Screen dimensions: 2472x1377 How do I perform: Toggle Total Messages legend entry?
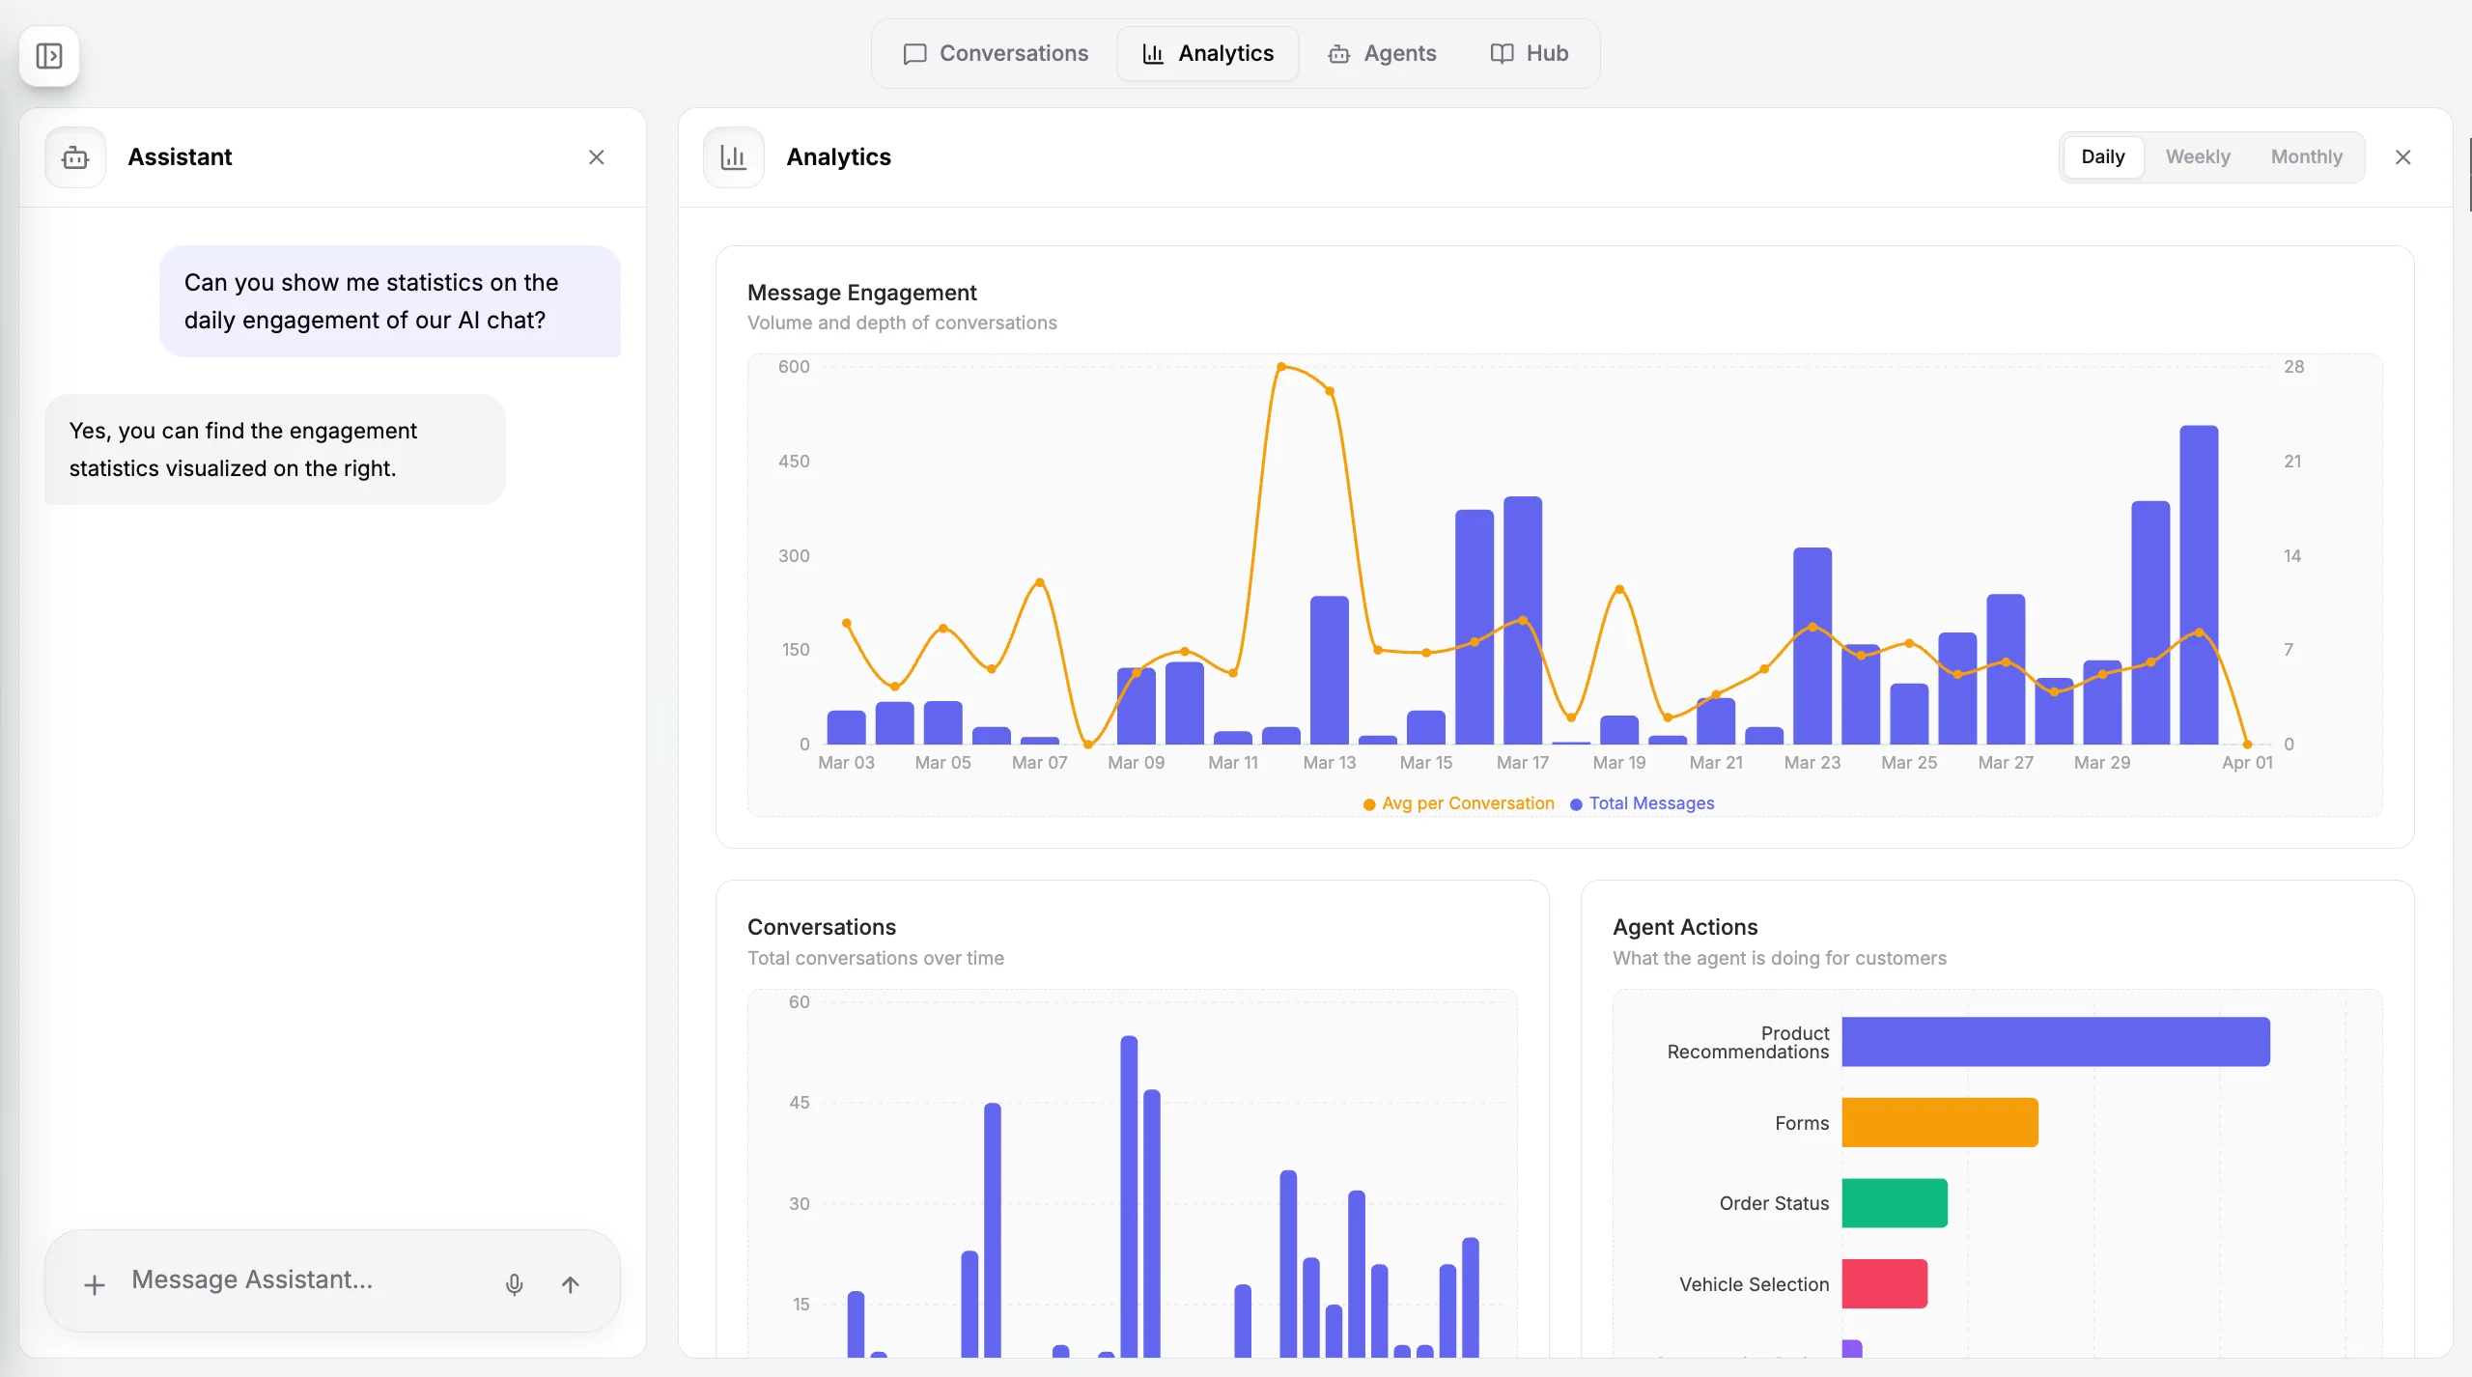point(1643,803)
